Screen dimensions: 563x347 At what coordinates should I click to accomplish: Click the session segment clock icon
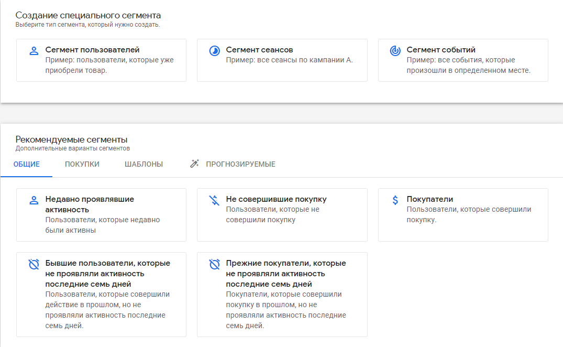pos(214,51)
